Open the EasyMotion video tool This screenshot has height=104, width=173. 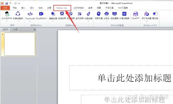(41, 14)
